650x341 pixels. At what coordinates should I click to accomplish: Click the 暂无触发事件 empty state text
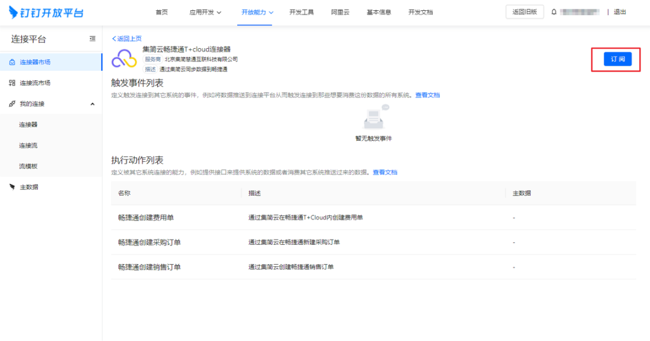374,138
